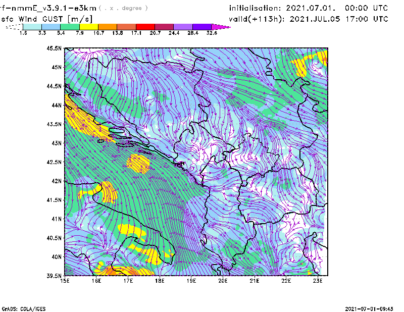
Task: Click the 41N latitude label
Action: 57,219
